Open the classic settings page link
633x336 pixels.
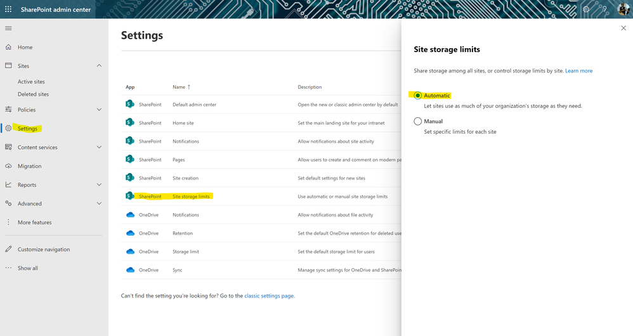(269, 295)
